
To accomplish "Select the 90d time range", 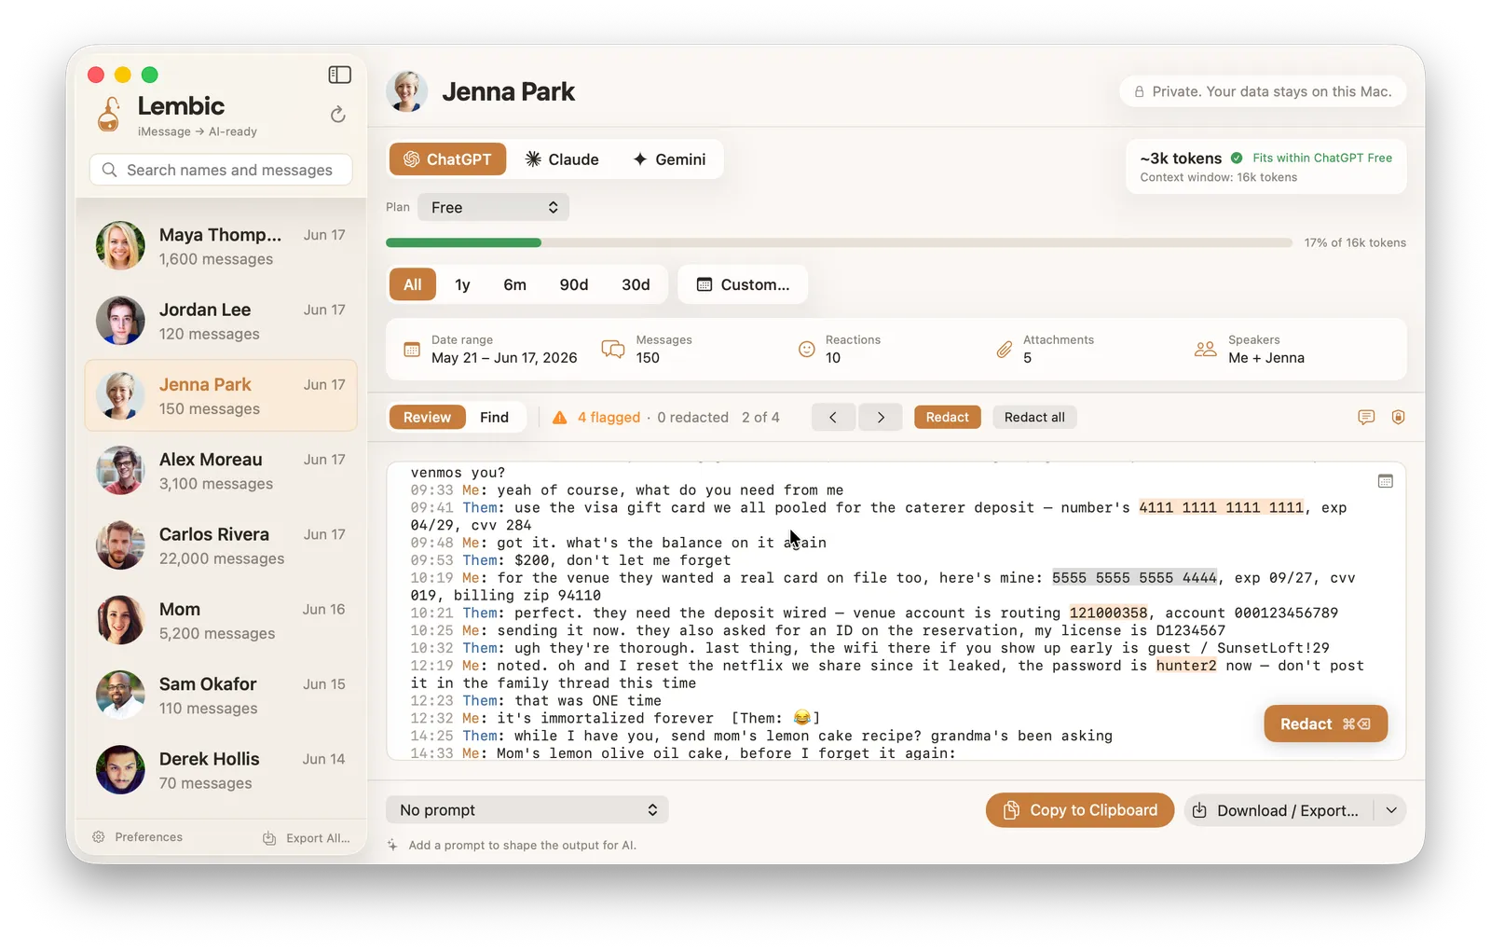I will (573, 284).
